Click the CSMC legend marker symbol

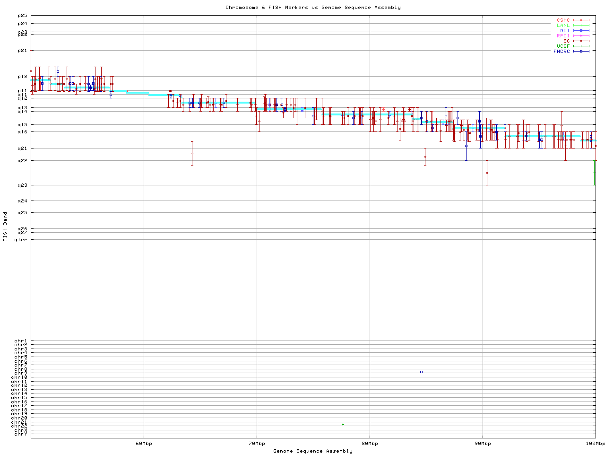tap(581, 20)
